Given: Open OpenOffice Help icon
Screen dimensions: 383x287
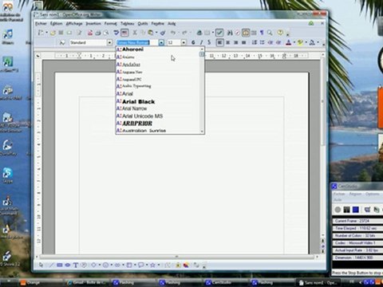Looking at the screenshot, I should 280,33.
